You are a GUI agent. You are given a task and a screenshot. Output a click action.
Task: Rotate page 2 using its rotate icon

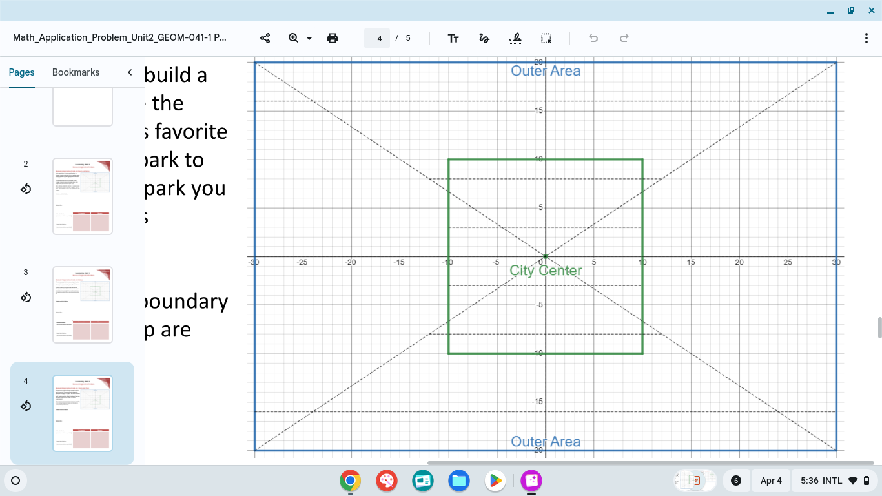(x=26, y=189)
